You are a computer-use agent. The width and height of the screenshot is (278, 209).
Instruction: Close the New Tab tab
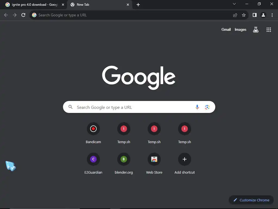[x=128, y=5]
